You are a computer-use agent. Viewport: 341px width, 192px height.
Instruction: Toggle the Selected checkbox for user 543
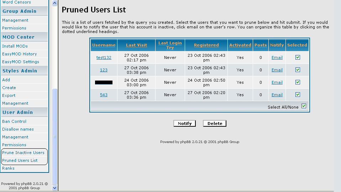tap(298, 95)
